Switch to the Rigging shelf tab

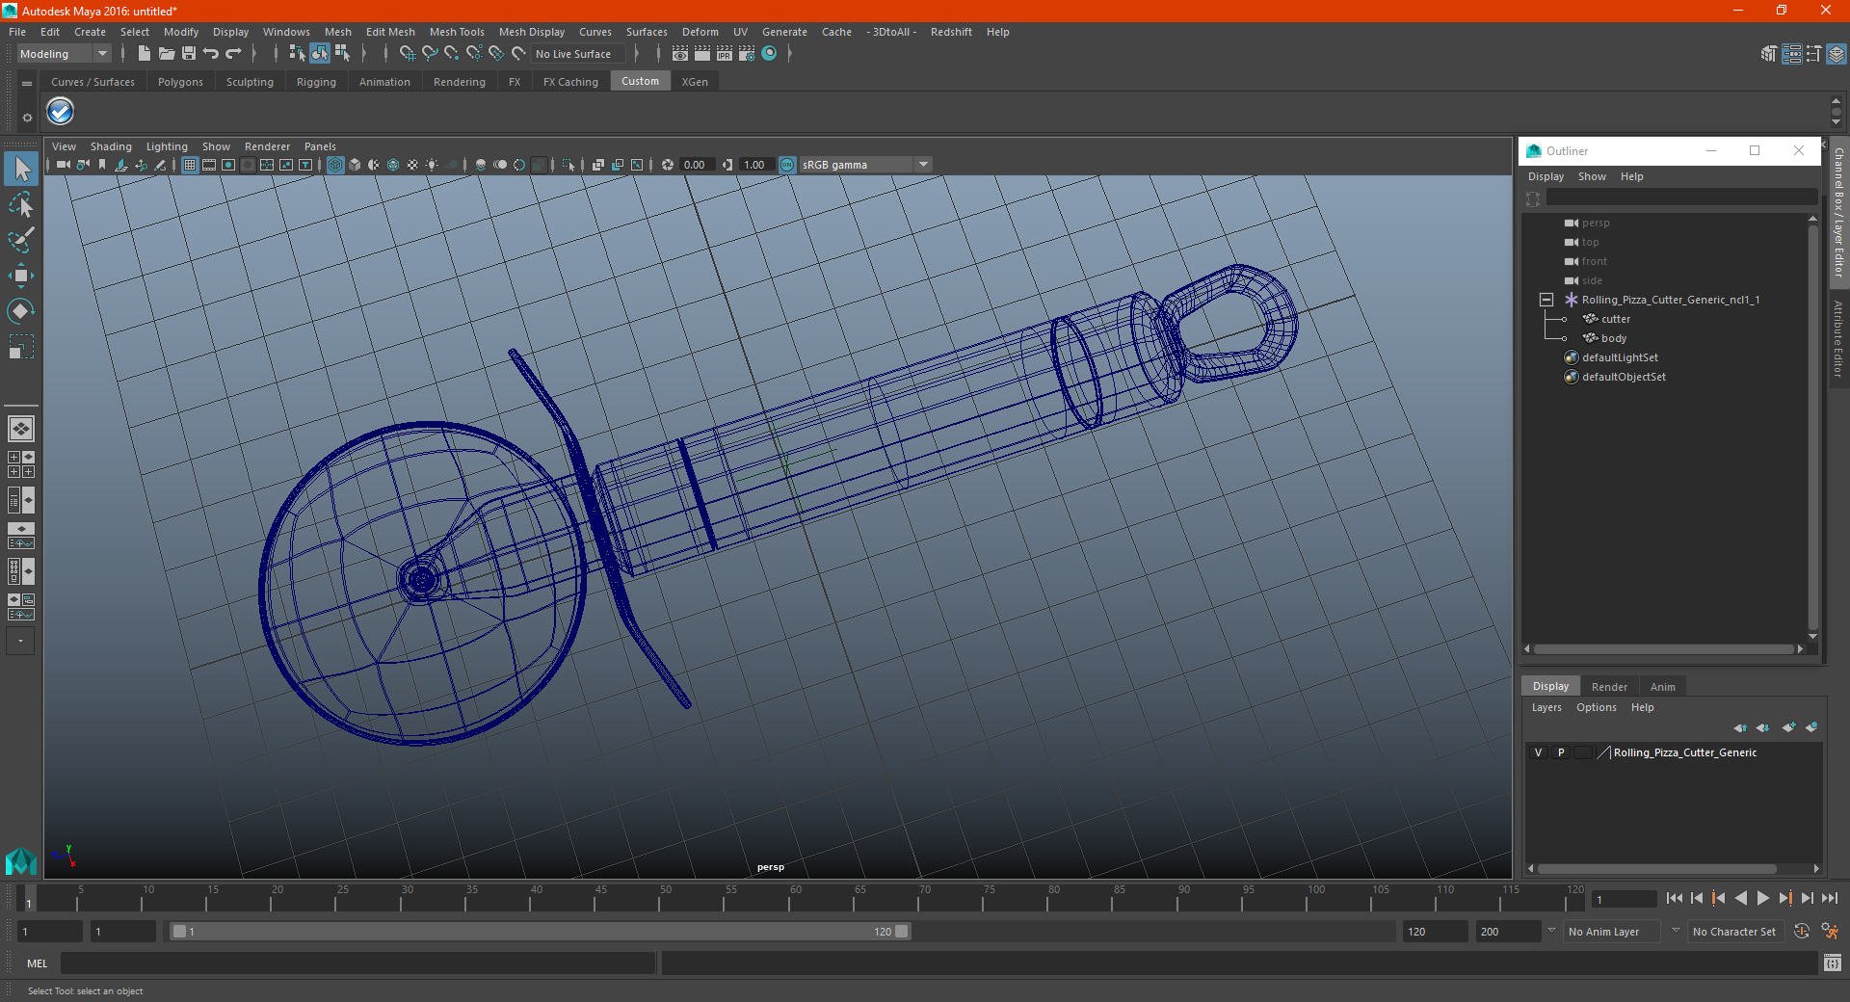pyautogui.click(x=316, y=82)
